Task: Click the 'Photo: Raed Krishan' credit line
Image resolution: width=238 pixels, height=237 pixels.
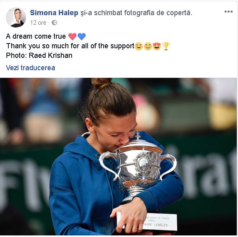Action: (x=39, y=55)
